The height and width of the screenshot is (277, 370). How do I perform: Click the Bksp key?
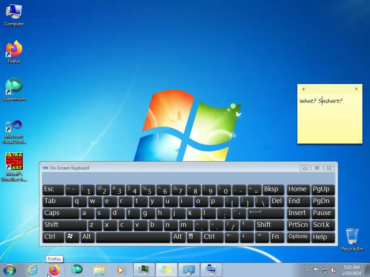click(x=274, y=190)
